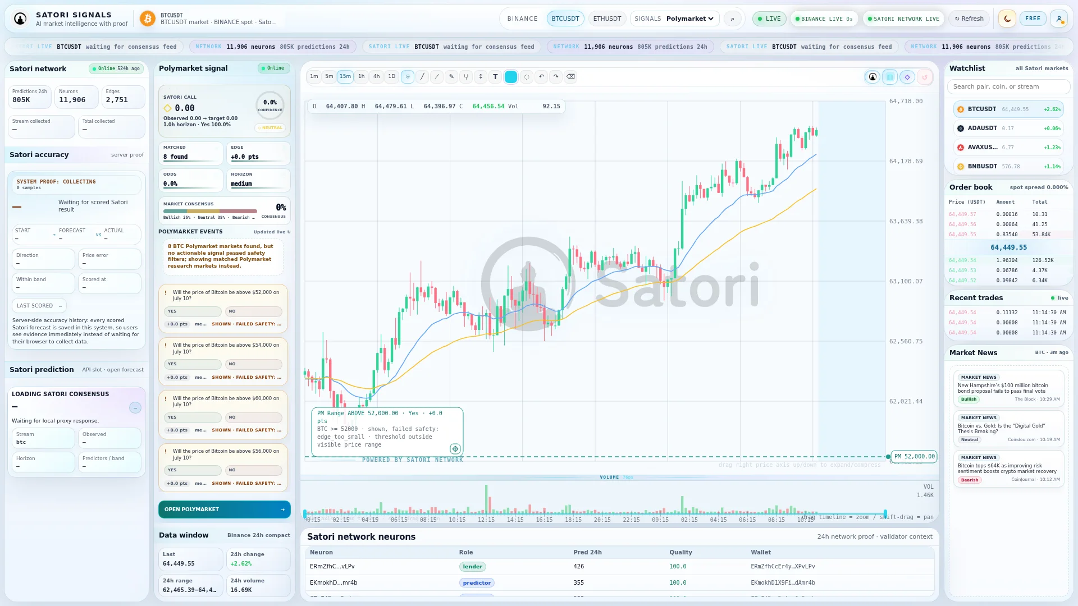Click the FREE plan badge

1033,19
